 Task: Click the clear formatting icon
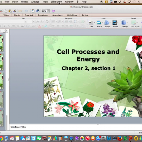coord(47,22)
